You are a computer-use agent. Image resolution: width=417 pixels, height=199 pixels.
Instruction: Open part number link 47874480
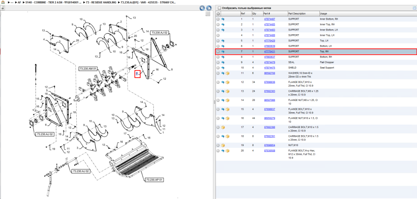[x=269, y=35]
